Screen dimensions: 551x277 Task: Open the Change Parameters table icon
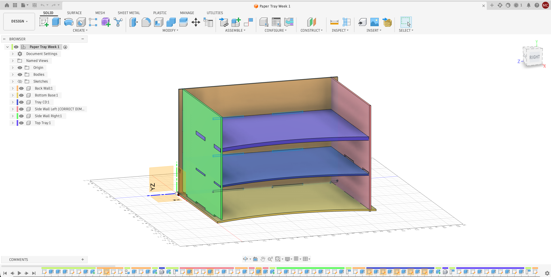coord(208,22)
